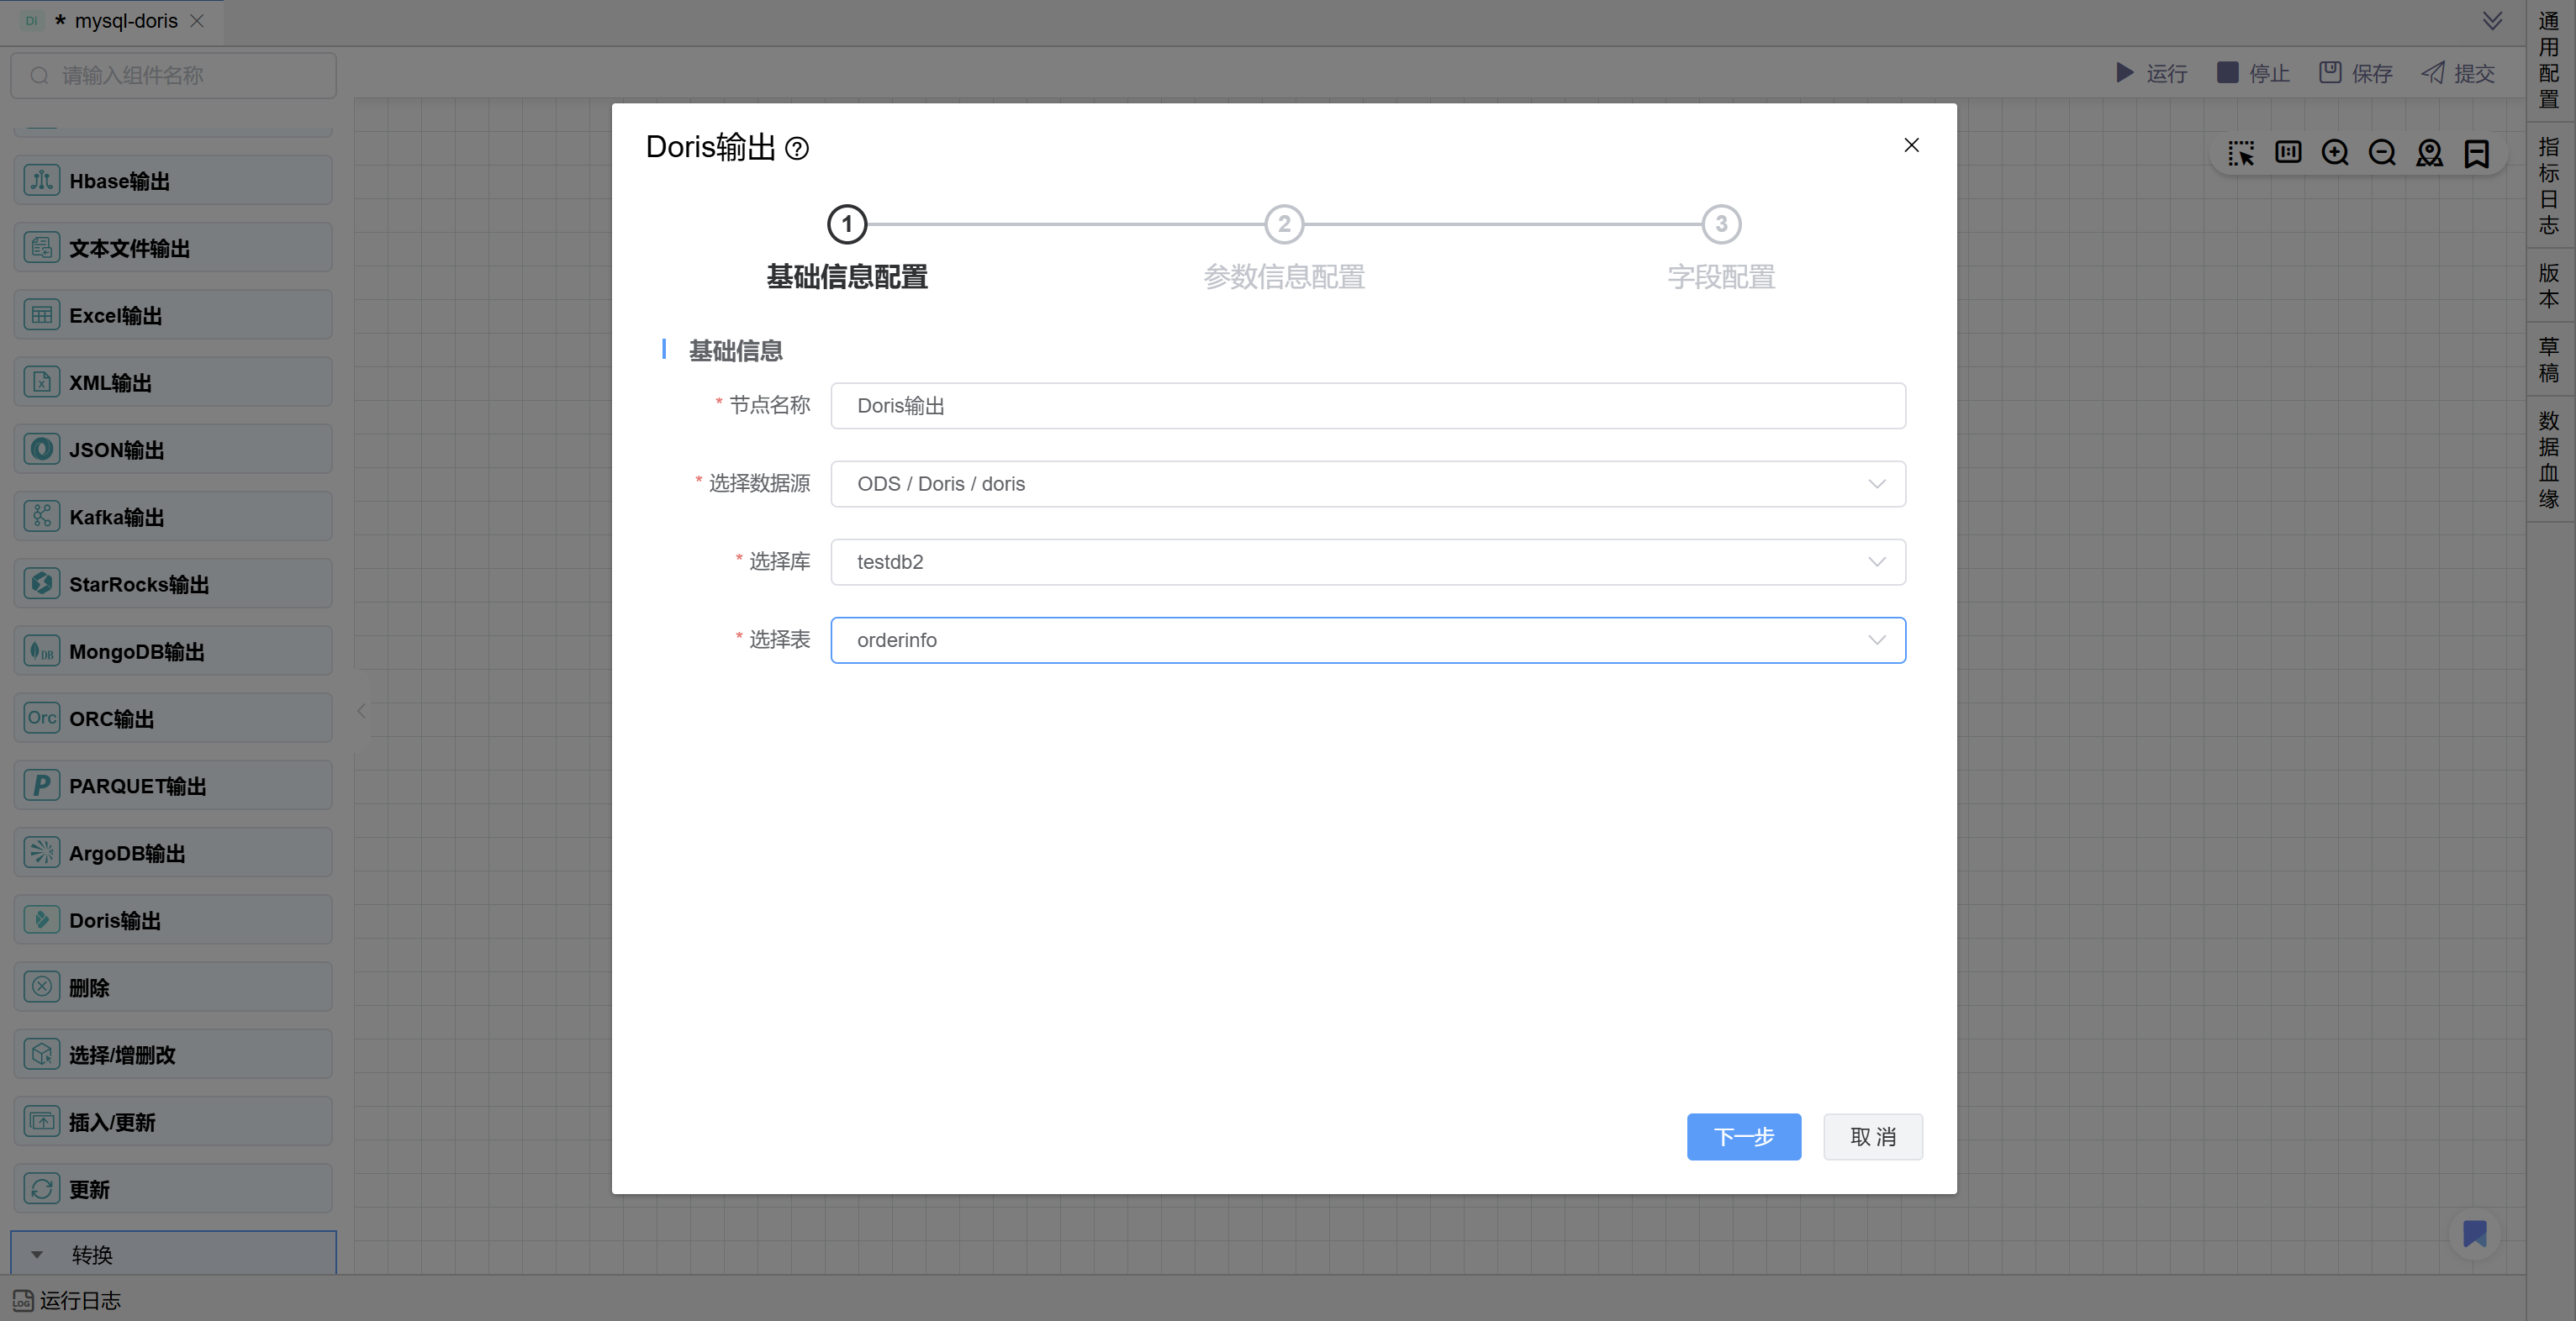Screen dimensions: 2576x1321
Task: Go to step 2 参数信息配置
Action: click(x=1284, y=225)
